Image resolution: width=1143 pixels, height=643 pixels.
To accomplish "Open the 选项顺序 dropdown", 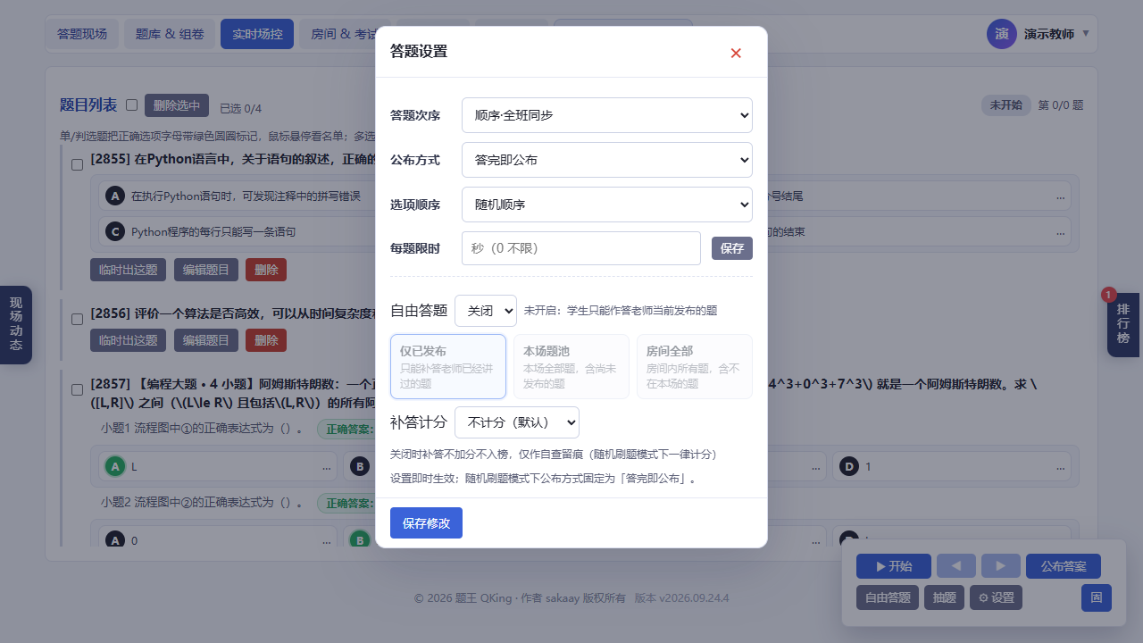I will 607,205.
